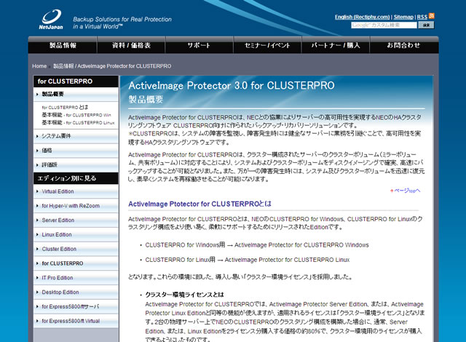Open Desktop Edition sidebar item

pos(76,292)
